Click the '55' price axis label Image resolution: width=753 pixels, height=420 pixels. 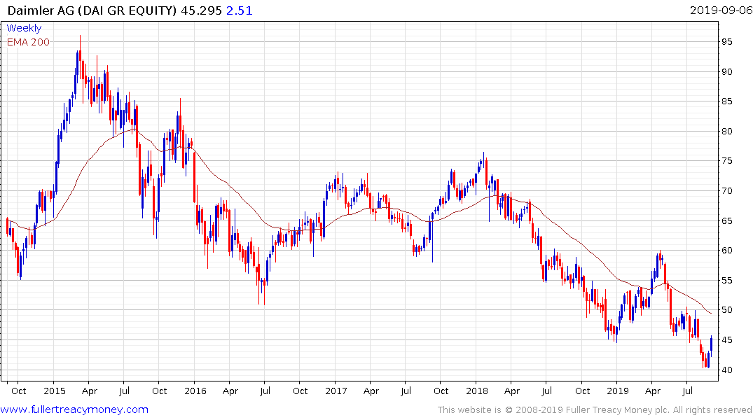726,281
